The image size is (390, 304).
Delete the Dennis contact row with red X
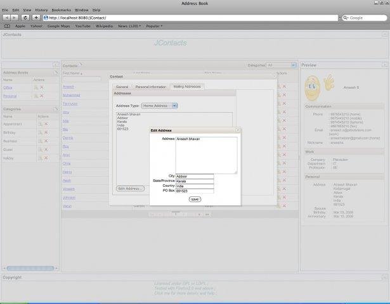tap(284, 137)
